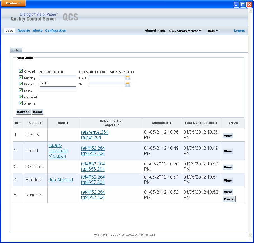
Task: Disable the Aborted filter checkbox
Action: [x=21, y=103]
